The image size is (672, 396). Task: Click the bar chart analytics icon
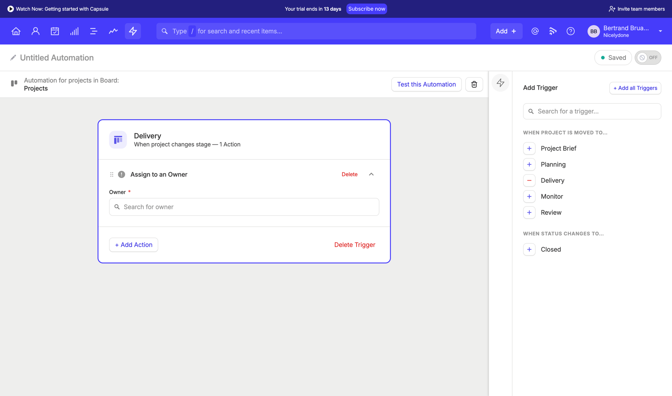(x=74, y=31)
